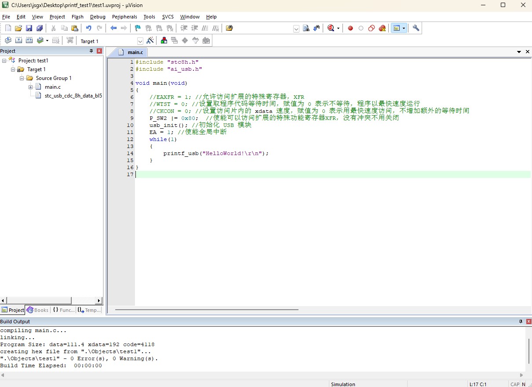The image size is (532, 387).
Task: Open the find text combo box dropdown
Action: click(296, 29)
